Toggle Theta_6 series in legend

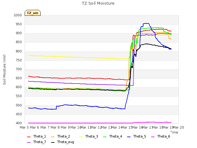161,136
